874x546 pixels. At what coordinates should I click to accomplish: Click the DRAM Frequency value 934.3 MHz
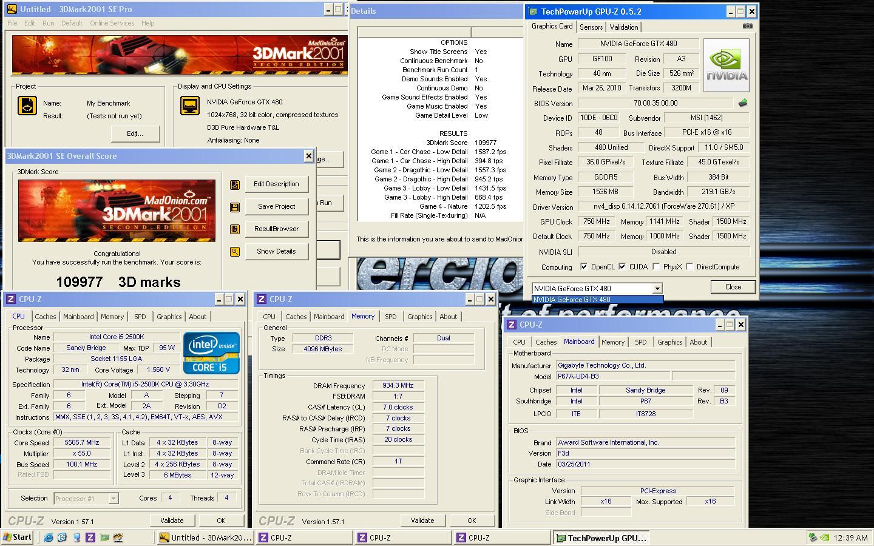pyautogui.click(x=398, y=386)
